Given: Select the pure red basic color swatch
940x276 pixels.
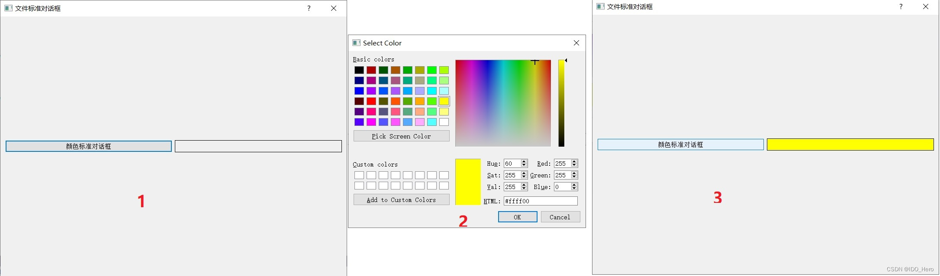Looking at the screenshot, I should [x=371, y=101].
